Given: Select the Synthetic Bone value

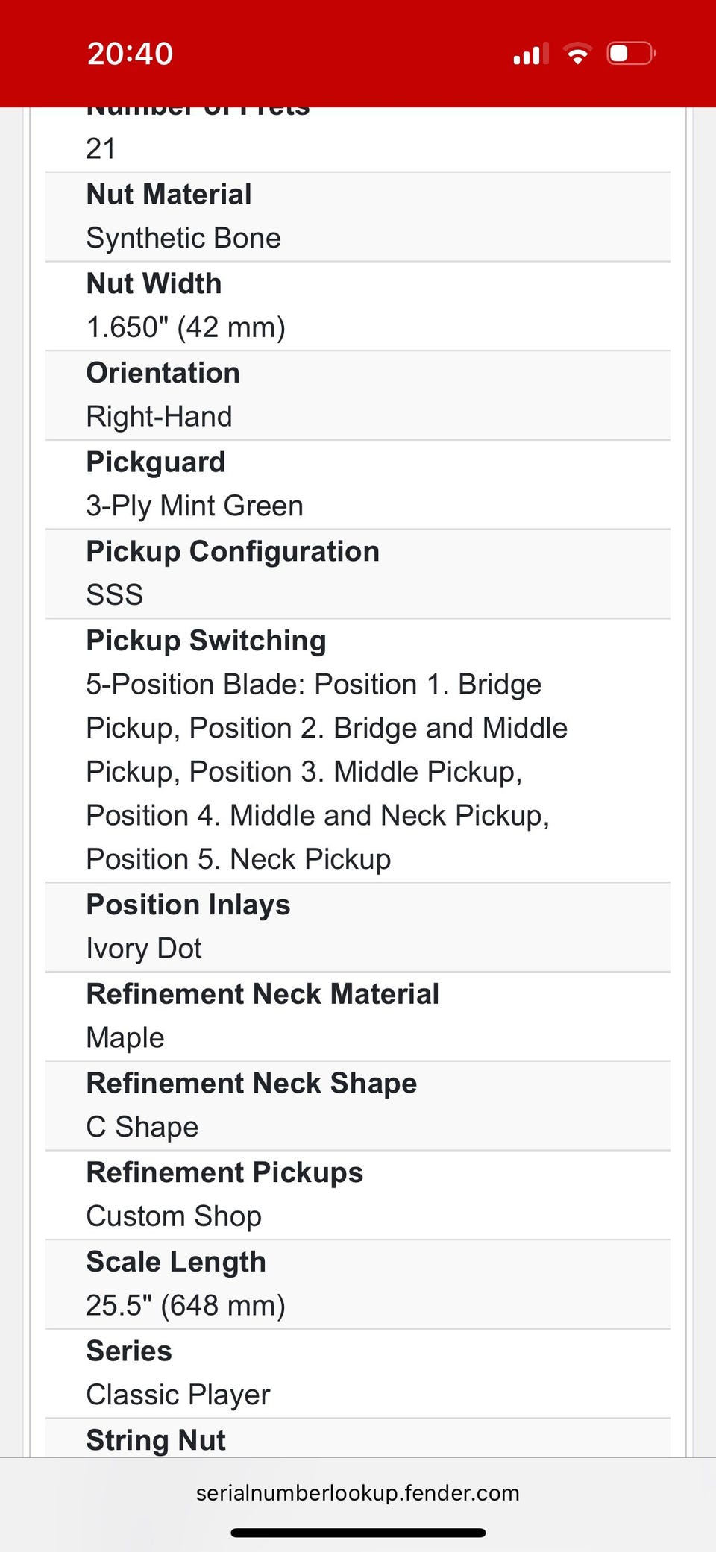Looking at the screenshot, I should click(x=183, y=239).
